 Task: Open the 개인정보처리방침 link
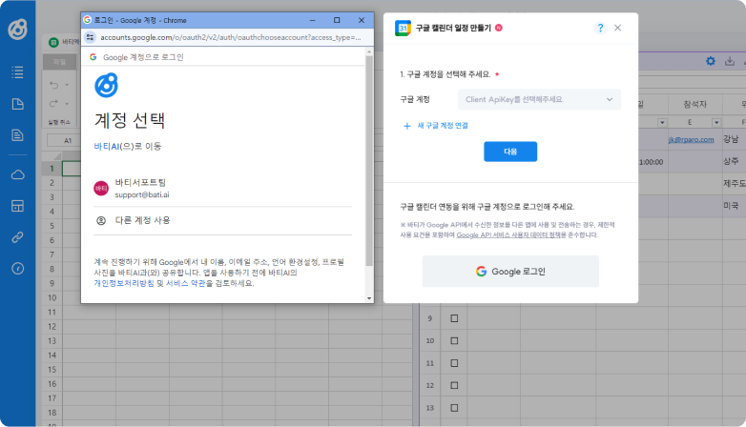coord(124,283)
